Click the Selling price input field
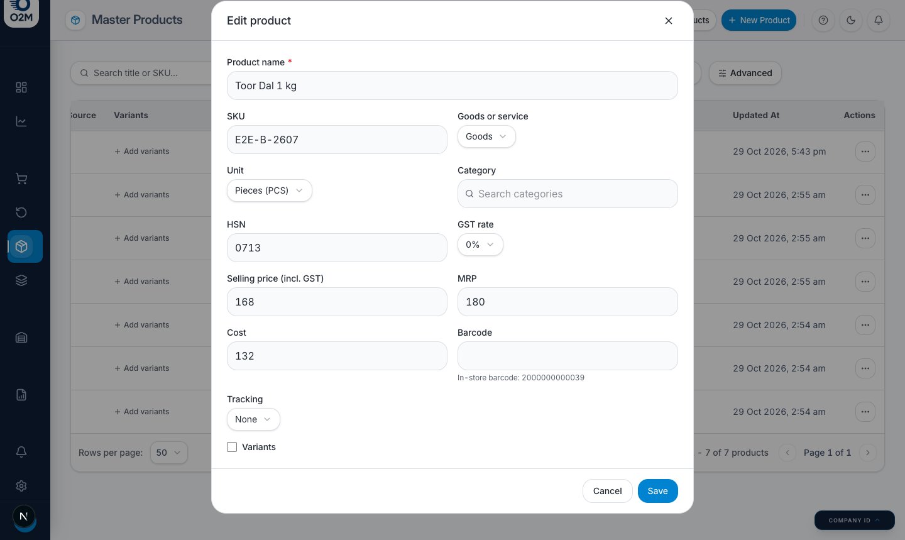 [337, 302]
